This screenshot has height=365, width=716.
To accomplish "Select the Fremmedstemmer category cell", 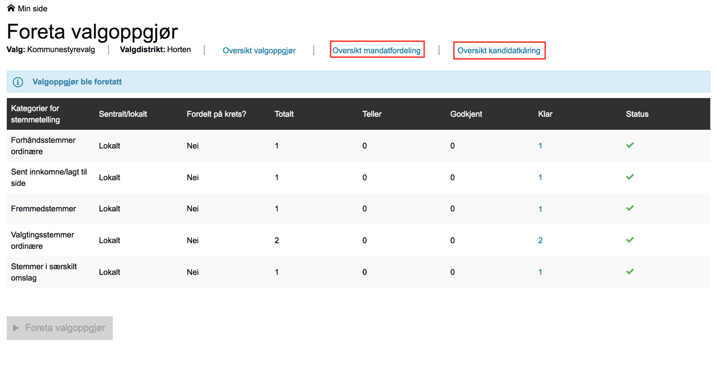I will click(x=43, y=209).
